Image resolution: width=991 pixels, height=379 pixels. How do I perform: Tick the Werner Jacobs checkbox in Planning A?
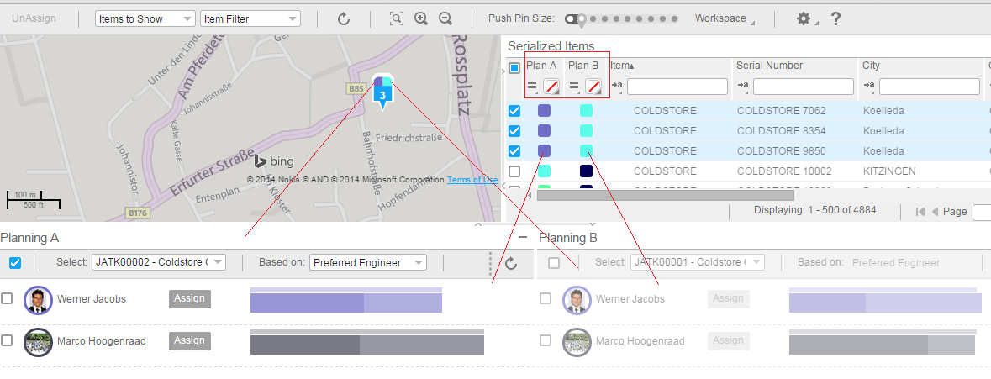coord(7,298)
